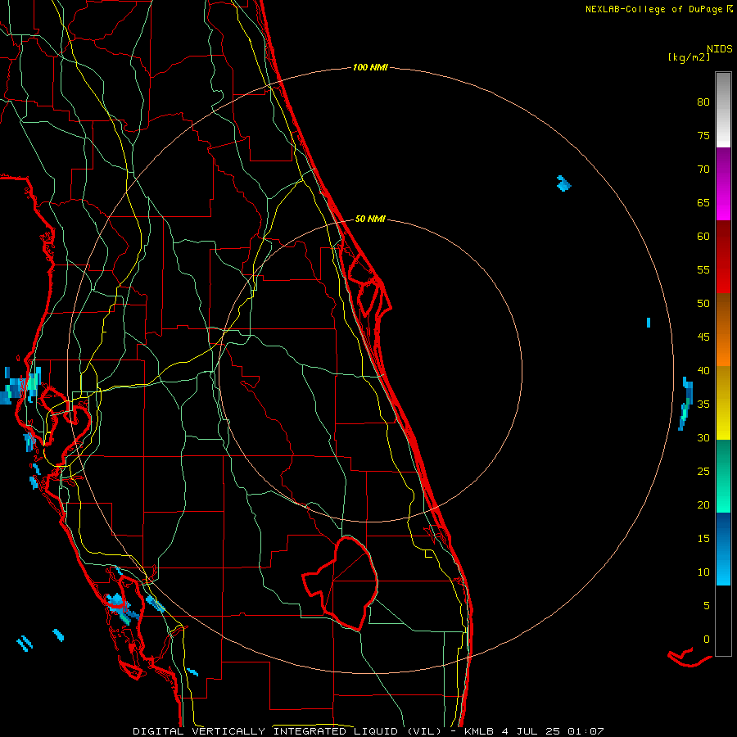The height and width of the screenshot is (737, 737).
Task: Click the [kg/m2] units label
Action: point(689,57)
